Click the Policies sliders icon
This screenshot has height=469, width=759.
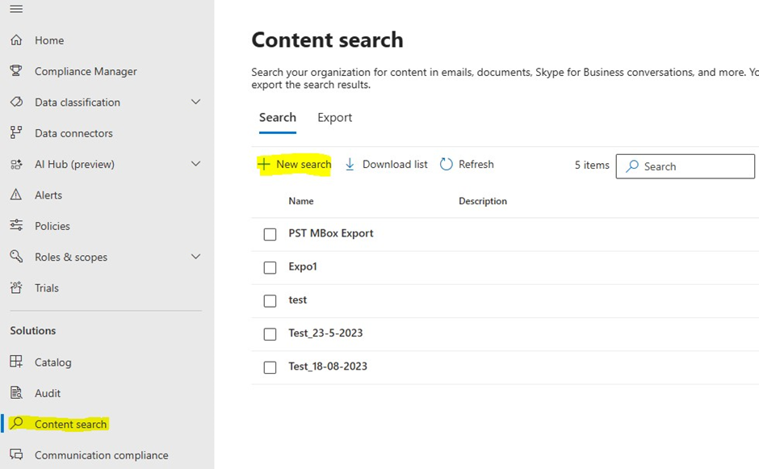pos(16,226)
